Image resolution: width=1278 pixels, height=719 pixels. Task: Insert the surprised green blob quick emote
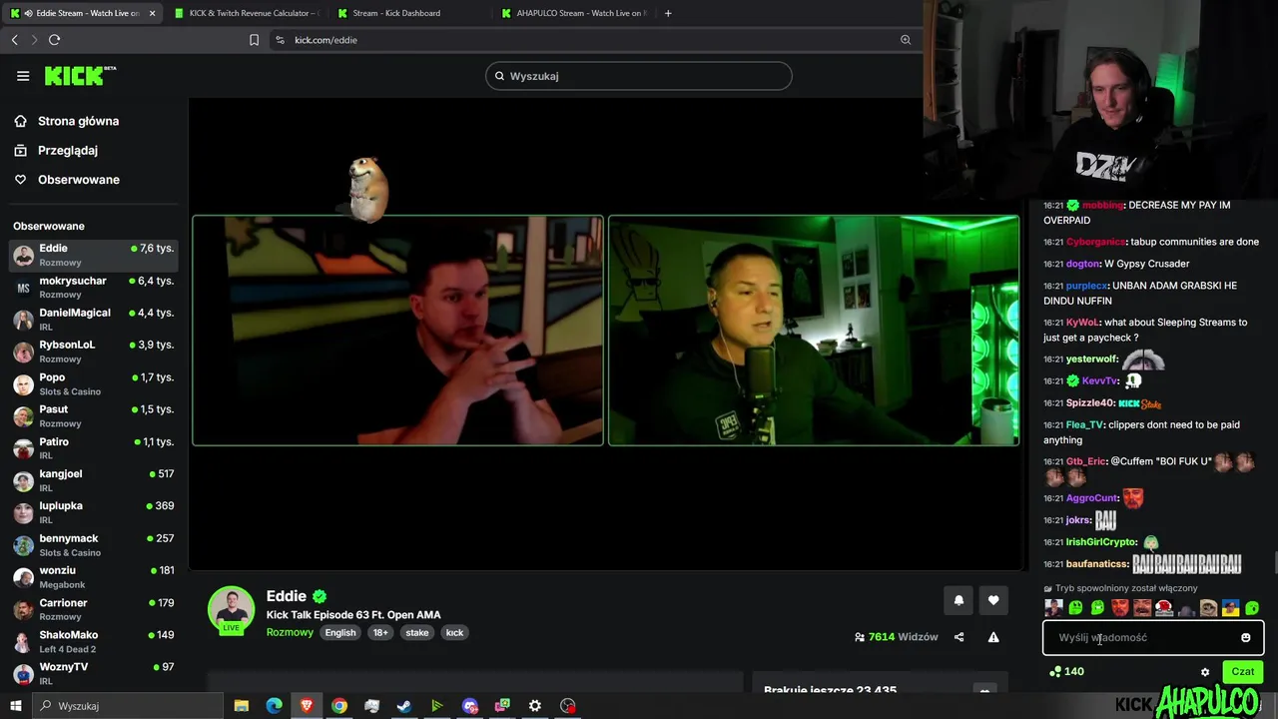point(1252,607)
